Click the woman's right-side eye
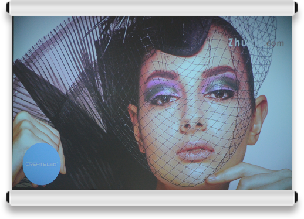 coord(220,94)
